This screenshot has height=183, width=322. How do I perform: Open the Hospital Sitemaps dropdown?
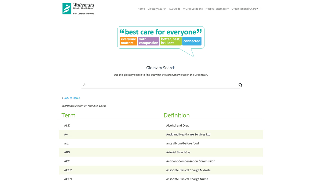tap(217, 9)
